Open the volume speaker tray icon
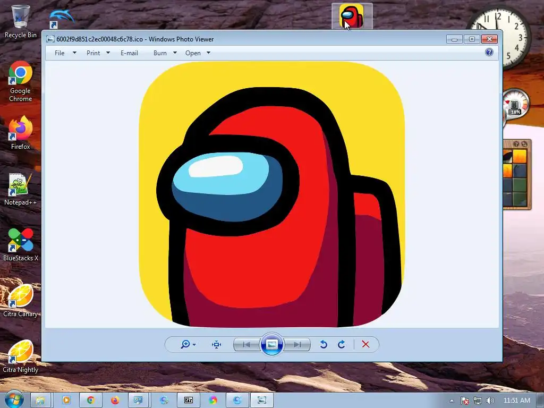 pyautogui.click(x=490, y=401)
